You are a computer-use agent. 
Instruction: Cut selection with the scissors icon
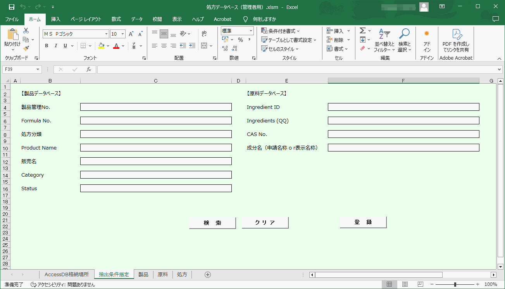coord(26,31)
